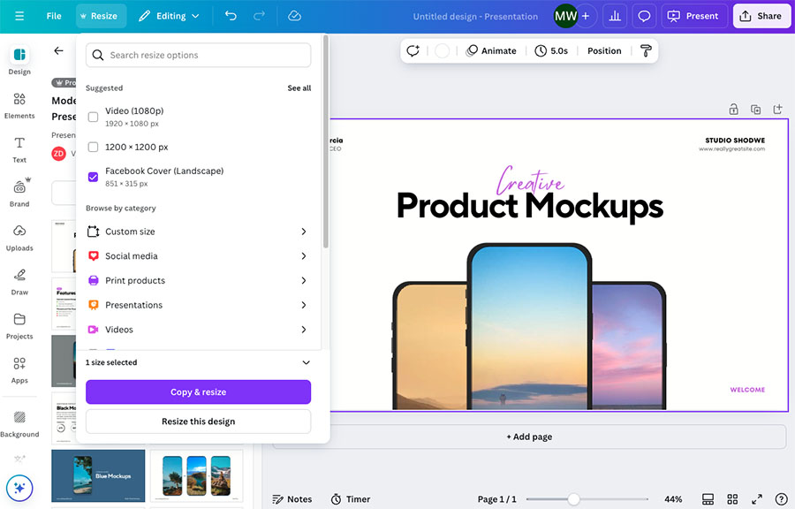Select the Blue Mockups template thumbnail
Image resolution: width=795 pixels, height=509 pixels.
[x=98, y=475]
